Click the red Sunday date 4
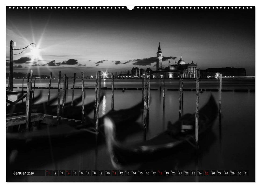 click(x=69, y=173)
